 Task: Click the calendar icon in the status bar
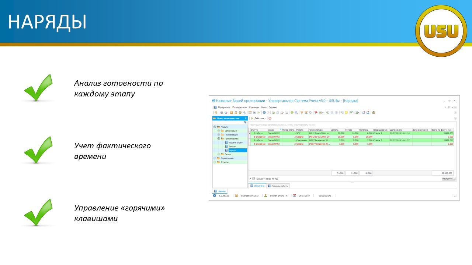tap(295, 196)
